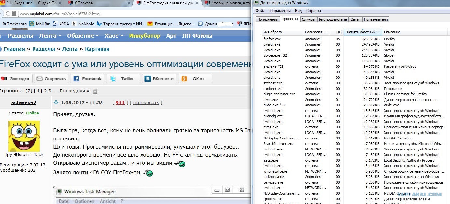The width and height of the screenshot is (450, 204).
Task: Open the Yandex Mail inbox browser tab
Action: coord(33,3)
